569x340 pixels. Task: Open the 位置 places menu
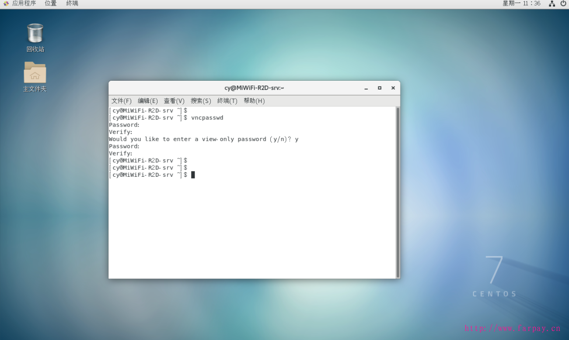[51, 3]
